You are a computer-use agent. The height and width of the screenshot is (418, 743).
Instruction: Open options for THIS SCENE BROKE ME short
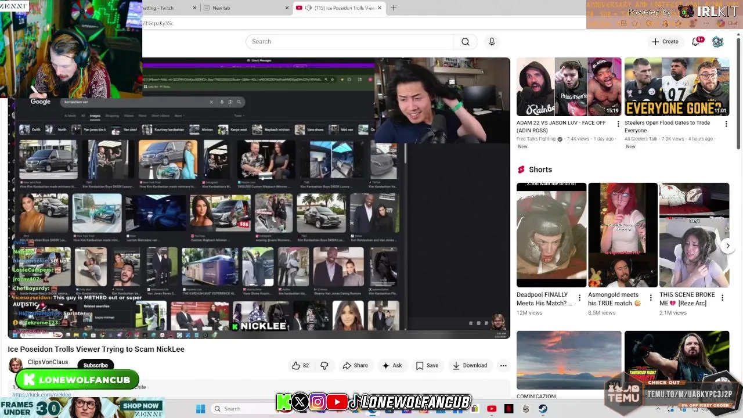click(722, 298)
